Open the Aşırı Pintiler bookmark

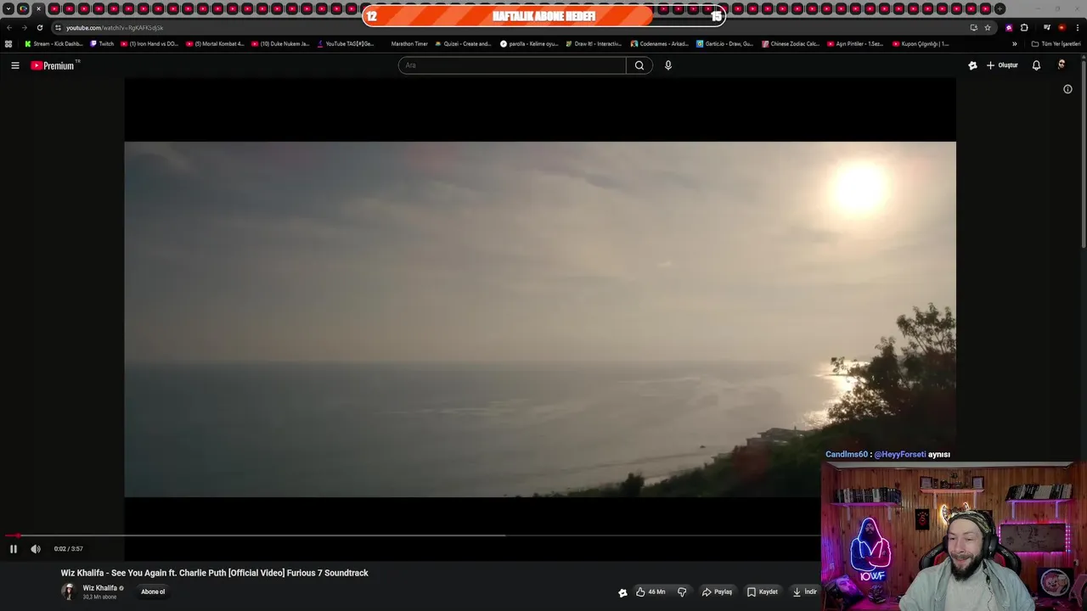[x=855, y=44]
